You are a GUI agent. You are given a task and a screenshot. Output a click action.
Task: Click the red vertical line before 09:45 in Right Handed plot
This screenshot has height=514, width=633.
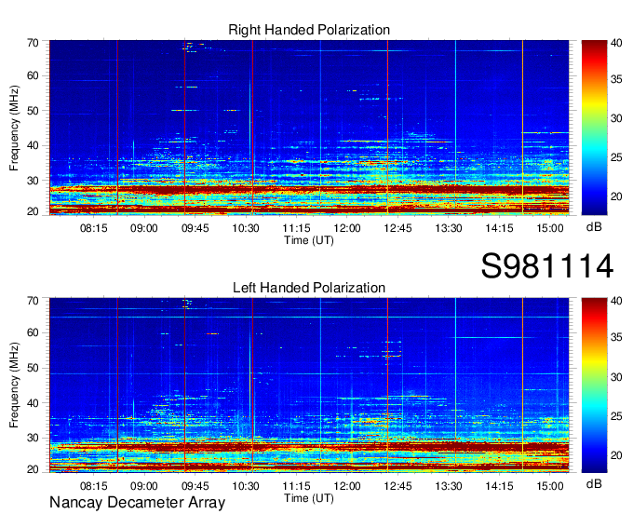(184, 128)
